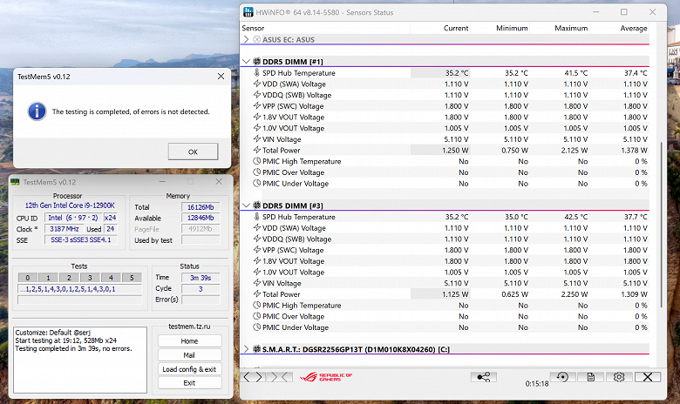The height and width of the screenshot is (404, 680).
Task: Reset sensor min/max with the clock icon
Action: pyautogui.click(x=562, y=377)
